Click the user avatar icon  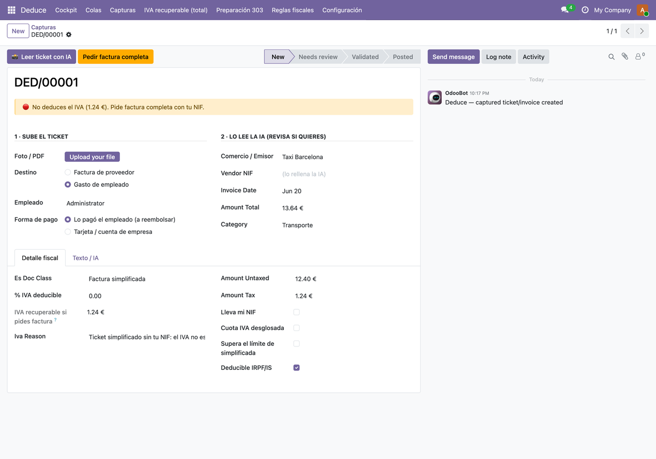(x=642, y=10)
